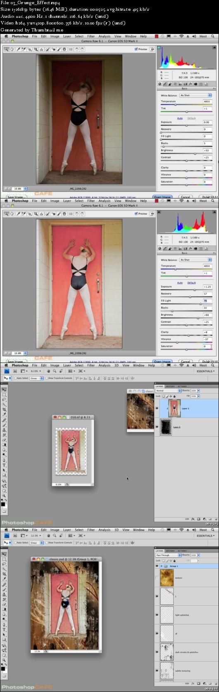
Task: Open 3D menu in the 050.tif workspace menu bar
Action: [117, 365]
